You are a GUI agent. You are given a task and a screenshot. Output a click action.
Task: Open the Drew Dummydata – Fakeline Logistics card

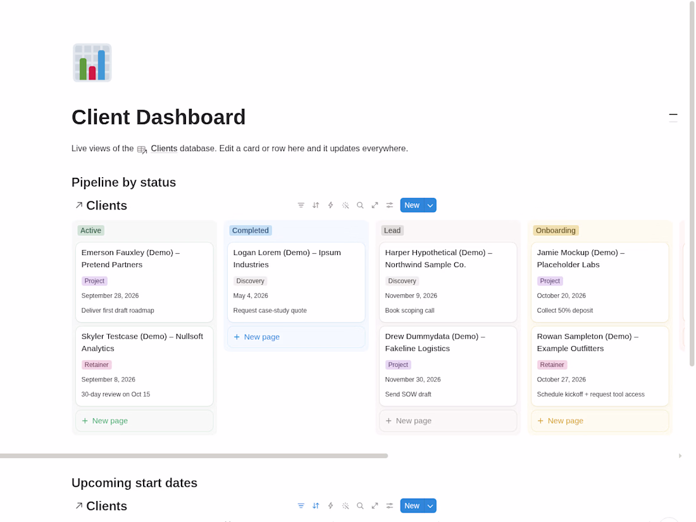tap(448, 366)
